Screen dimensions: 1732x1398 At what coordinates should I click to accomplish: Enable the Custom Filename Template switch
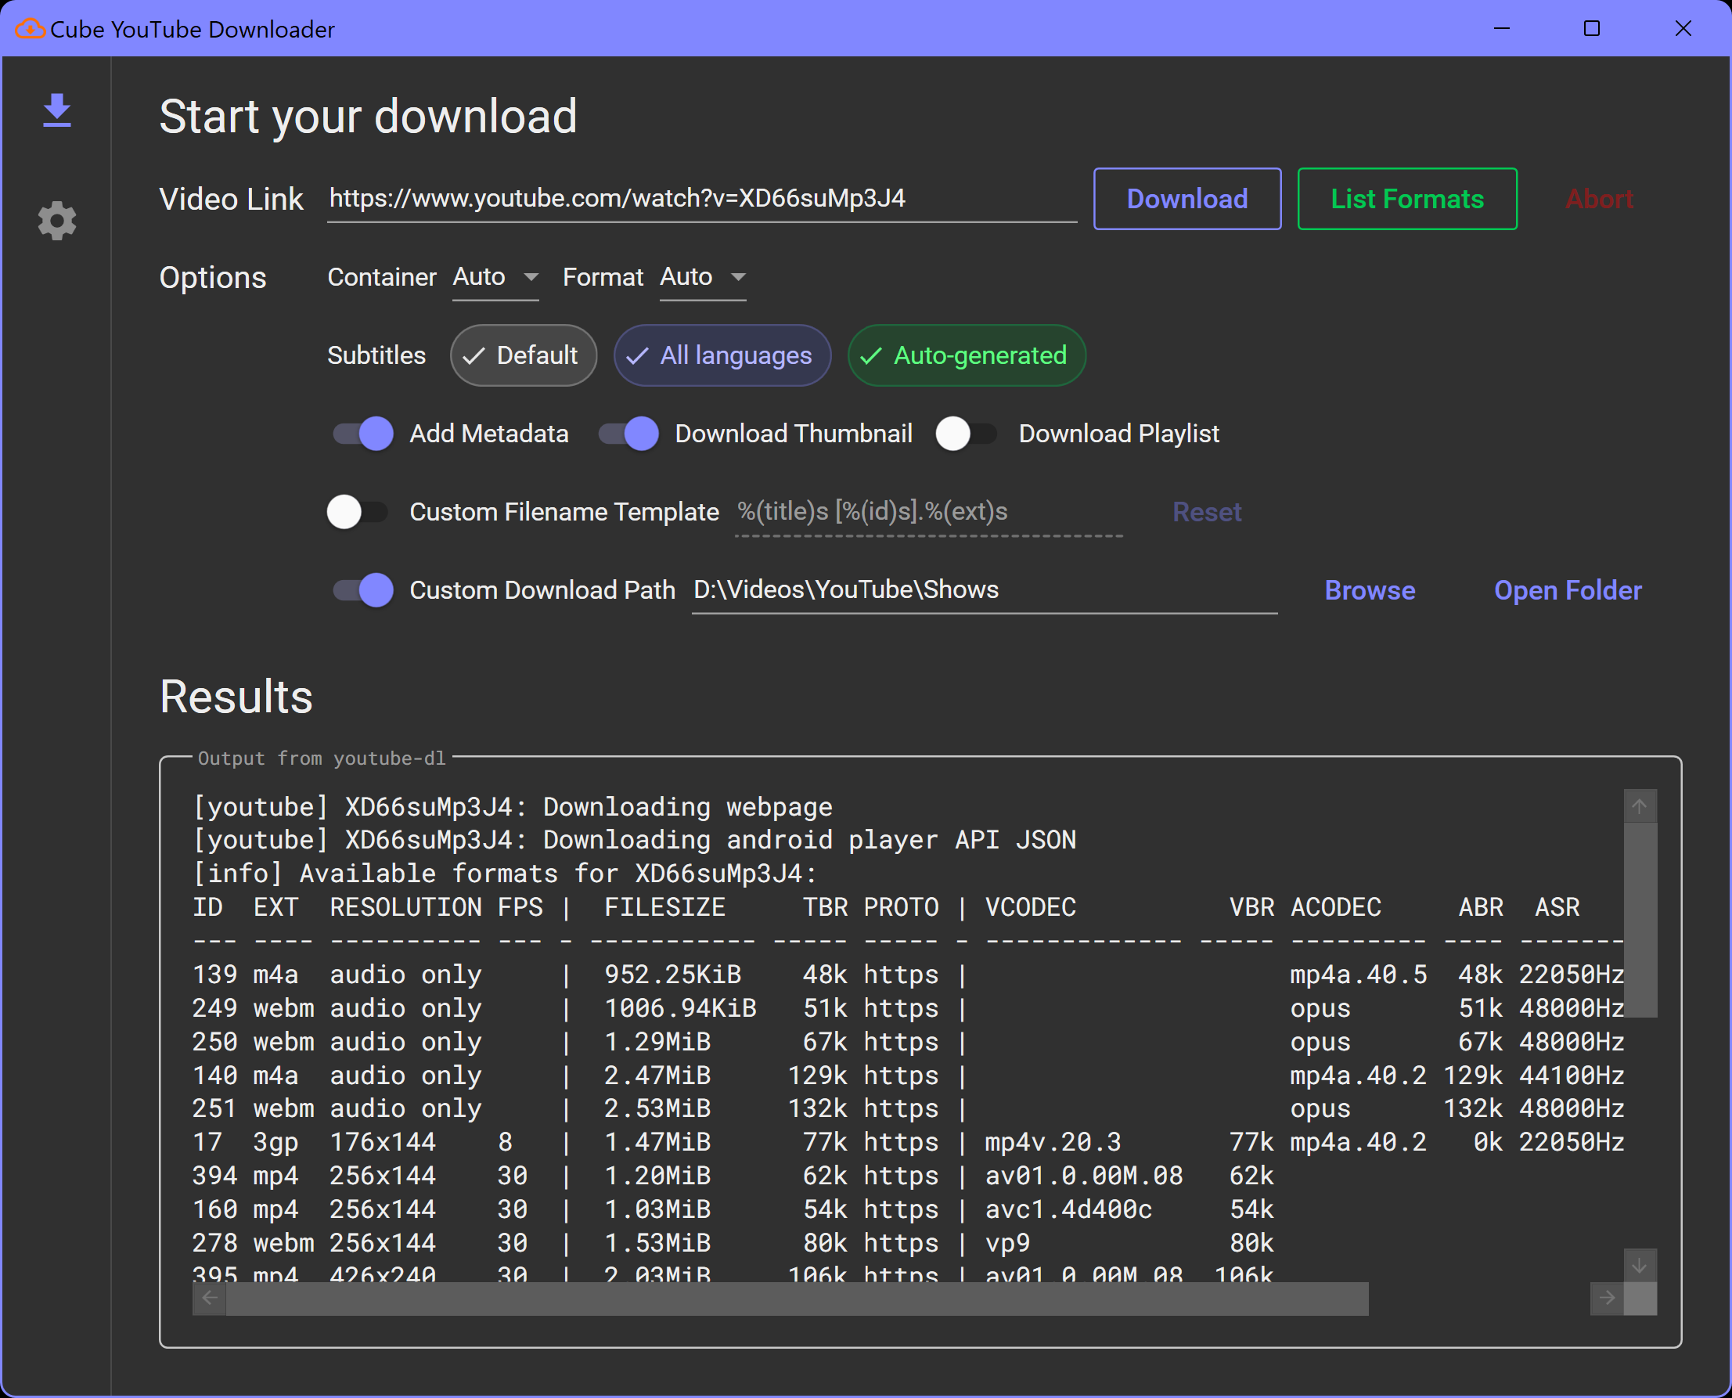358,512
